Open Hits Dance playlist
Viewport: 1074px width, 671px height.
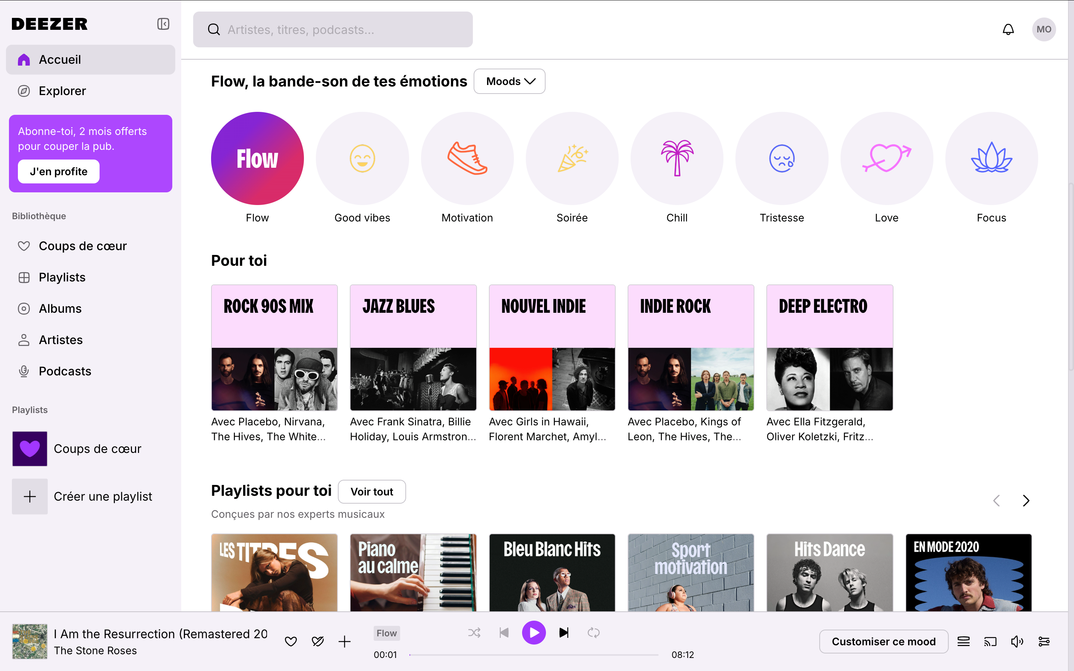point(830,573)
